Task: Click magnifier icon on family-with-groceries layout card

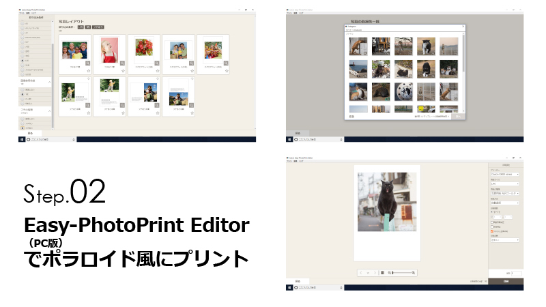Action: click(191, 63)
